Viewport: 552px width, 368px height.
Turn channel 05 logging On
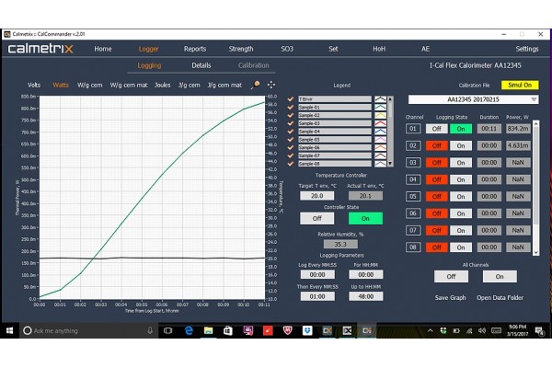pos(461,197)
